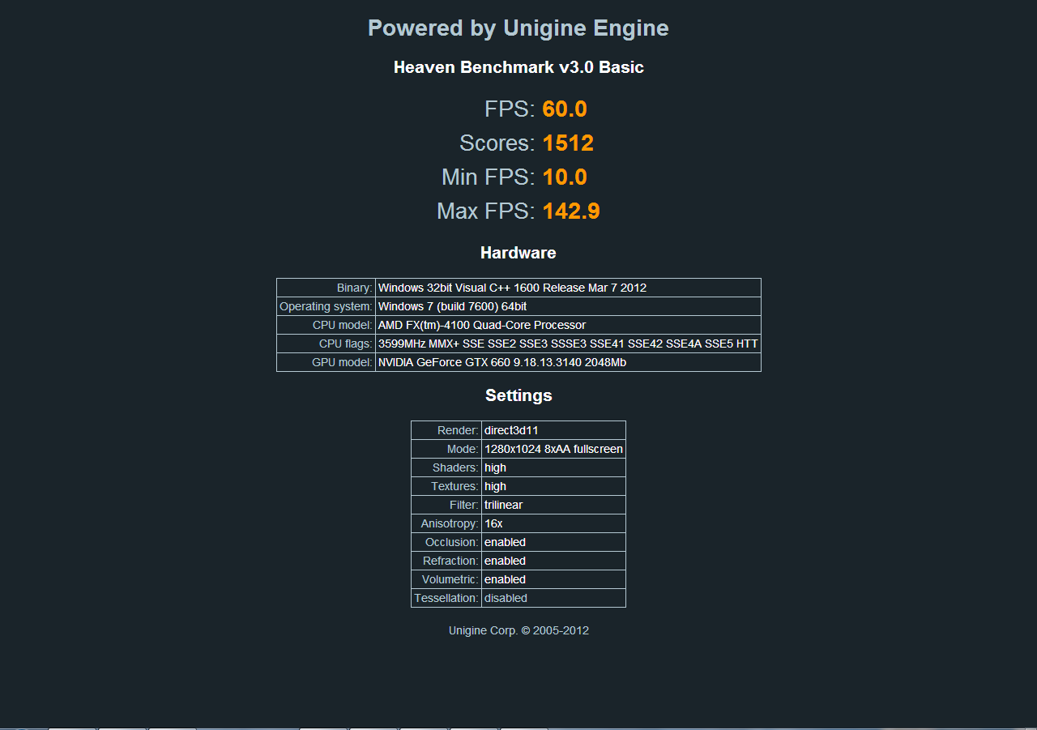This screenshot has height=730, width=1037.
Task: Click the 'Tessellation:' row label
Action: point(446,598)
